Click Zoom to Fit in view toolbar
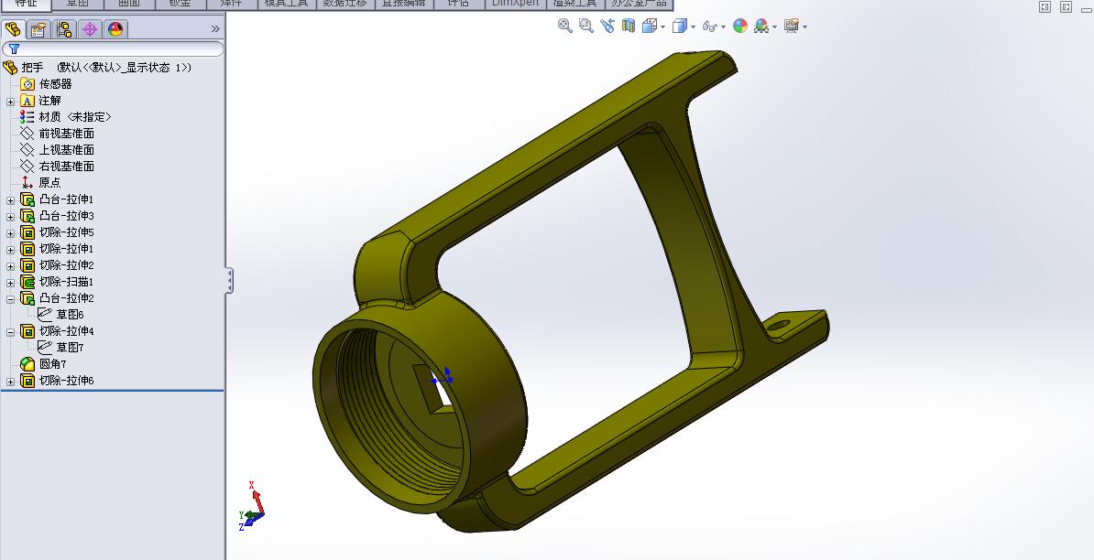1094x560 pixels. pos(565,26)
